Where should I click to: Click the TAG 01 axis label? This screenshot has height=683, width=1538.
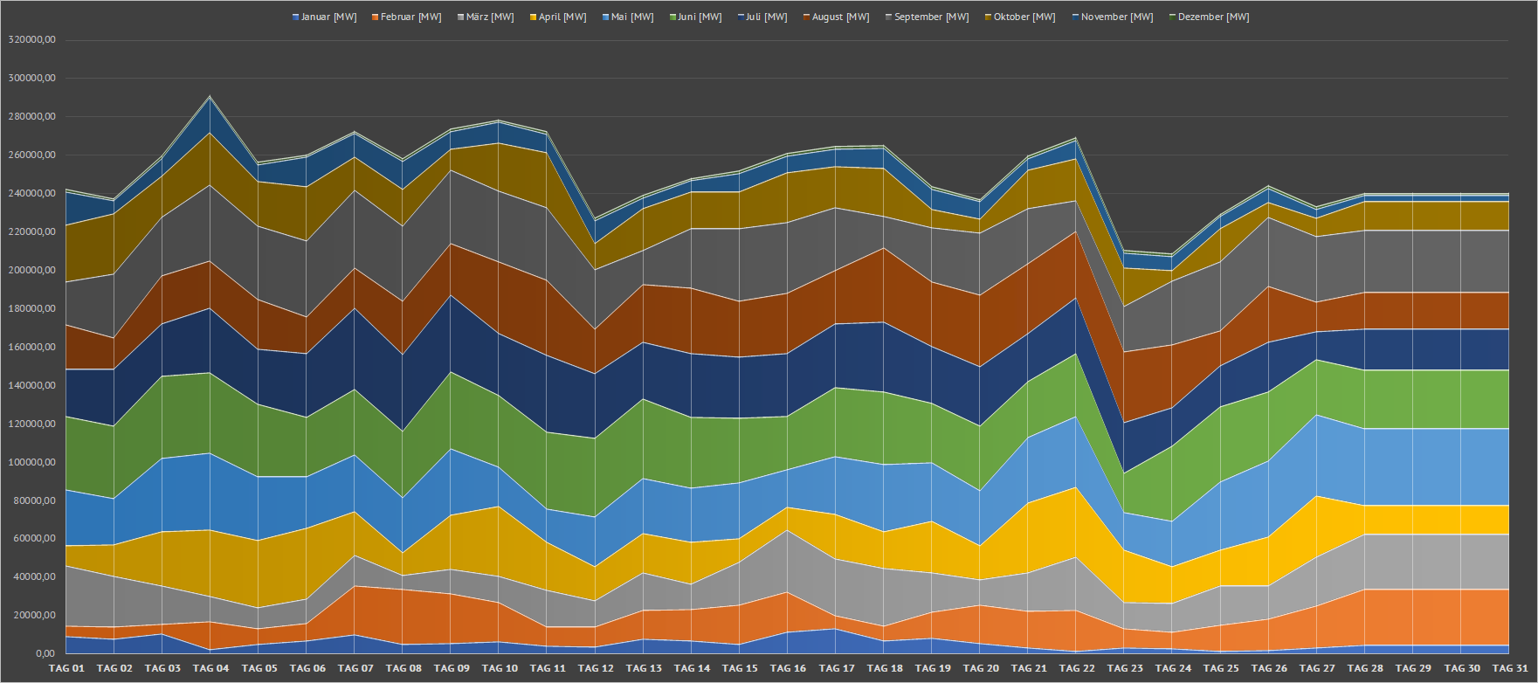coord(66,668)
